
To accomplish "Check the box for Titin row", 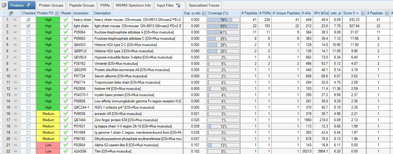I will (29, 151).
